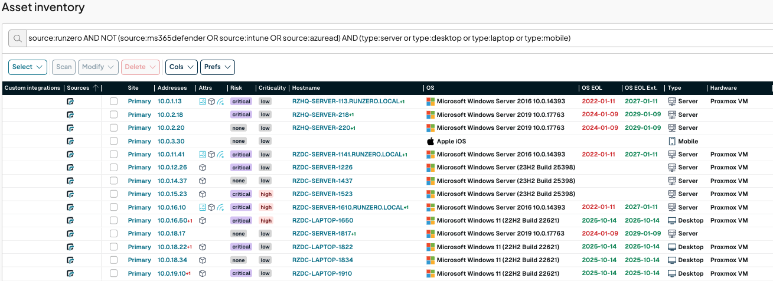Screen dimensions: 773x281
Task: Click runZero source icon for 10.0.3.30
Action: click(x=70, y=141)
